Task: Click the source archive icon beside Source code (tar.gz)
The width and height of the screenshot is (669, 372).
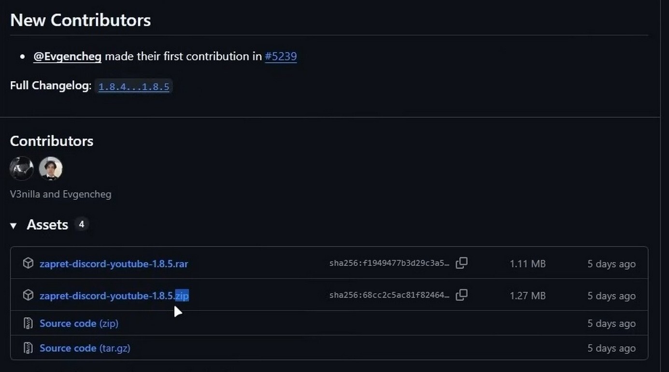Action: click(28, 348)
